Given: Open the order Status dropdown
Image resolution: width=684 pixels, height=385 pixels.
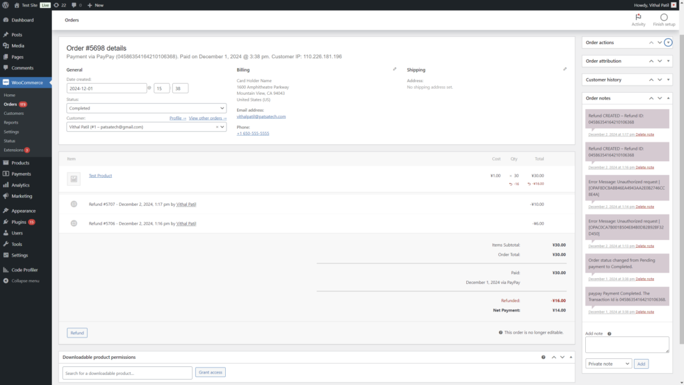Looking at the screenshot, I should 146,108.
